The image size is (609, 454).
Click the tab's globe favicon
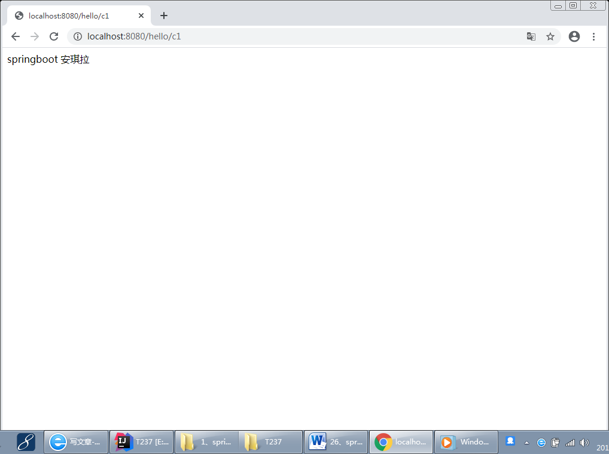(x=19, y=16)
